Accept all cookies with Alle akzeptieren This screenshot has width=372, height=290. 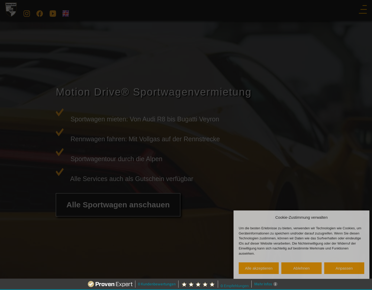[259, 268]
